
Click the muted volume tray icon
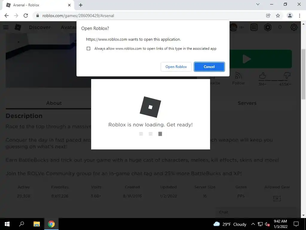click(267, 224)
